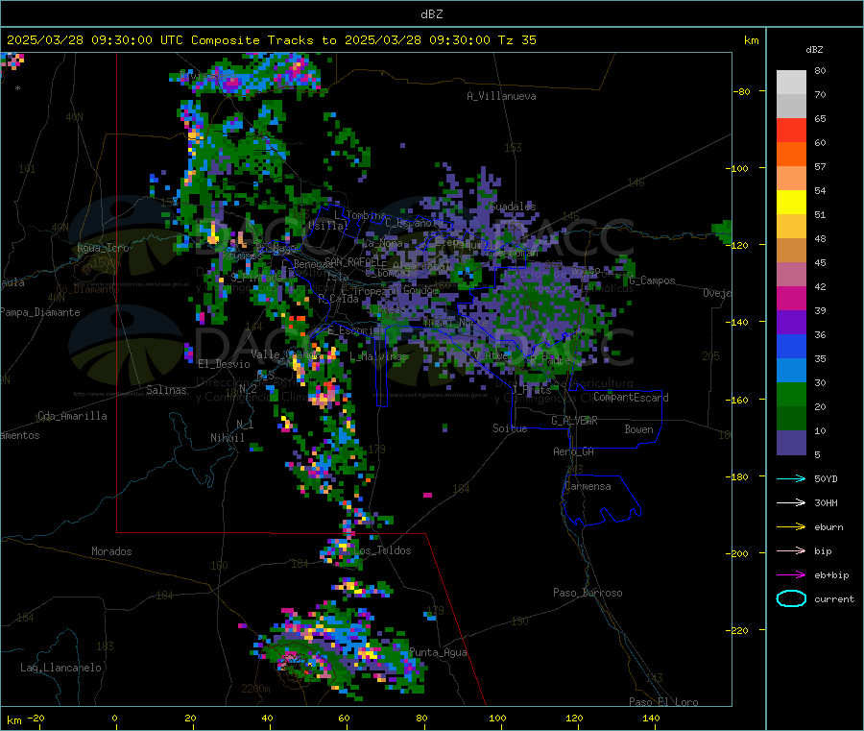
Task: Select the magenta 39 dBZ color swatch
Action: click(791, 298)
